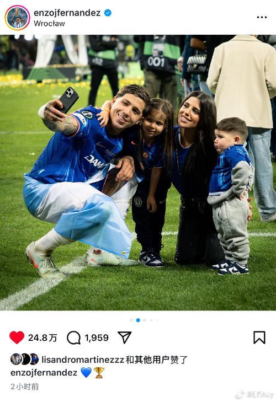Click the family selfie photo
The image size is (276, 402).
tap(138, 173)
